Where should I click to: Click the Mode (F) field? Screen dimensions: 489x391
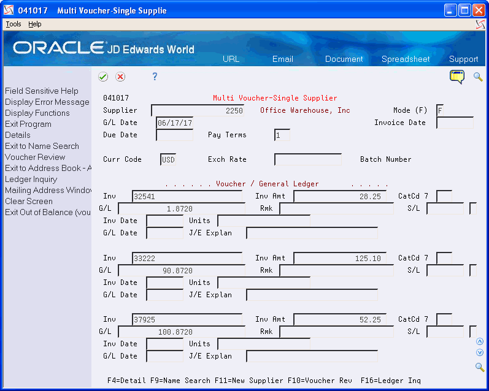(x=440, y=110)
